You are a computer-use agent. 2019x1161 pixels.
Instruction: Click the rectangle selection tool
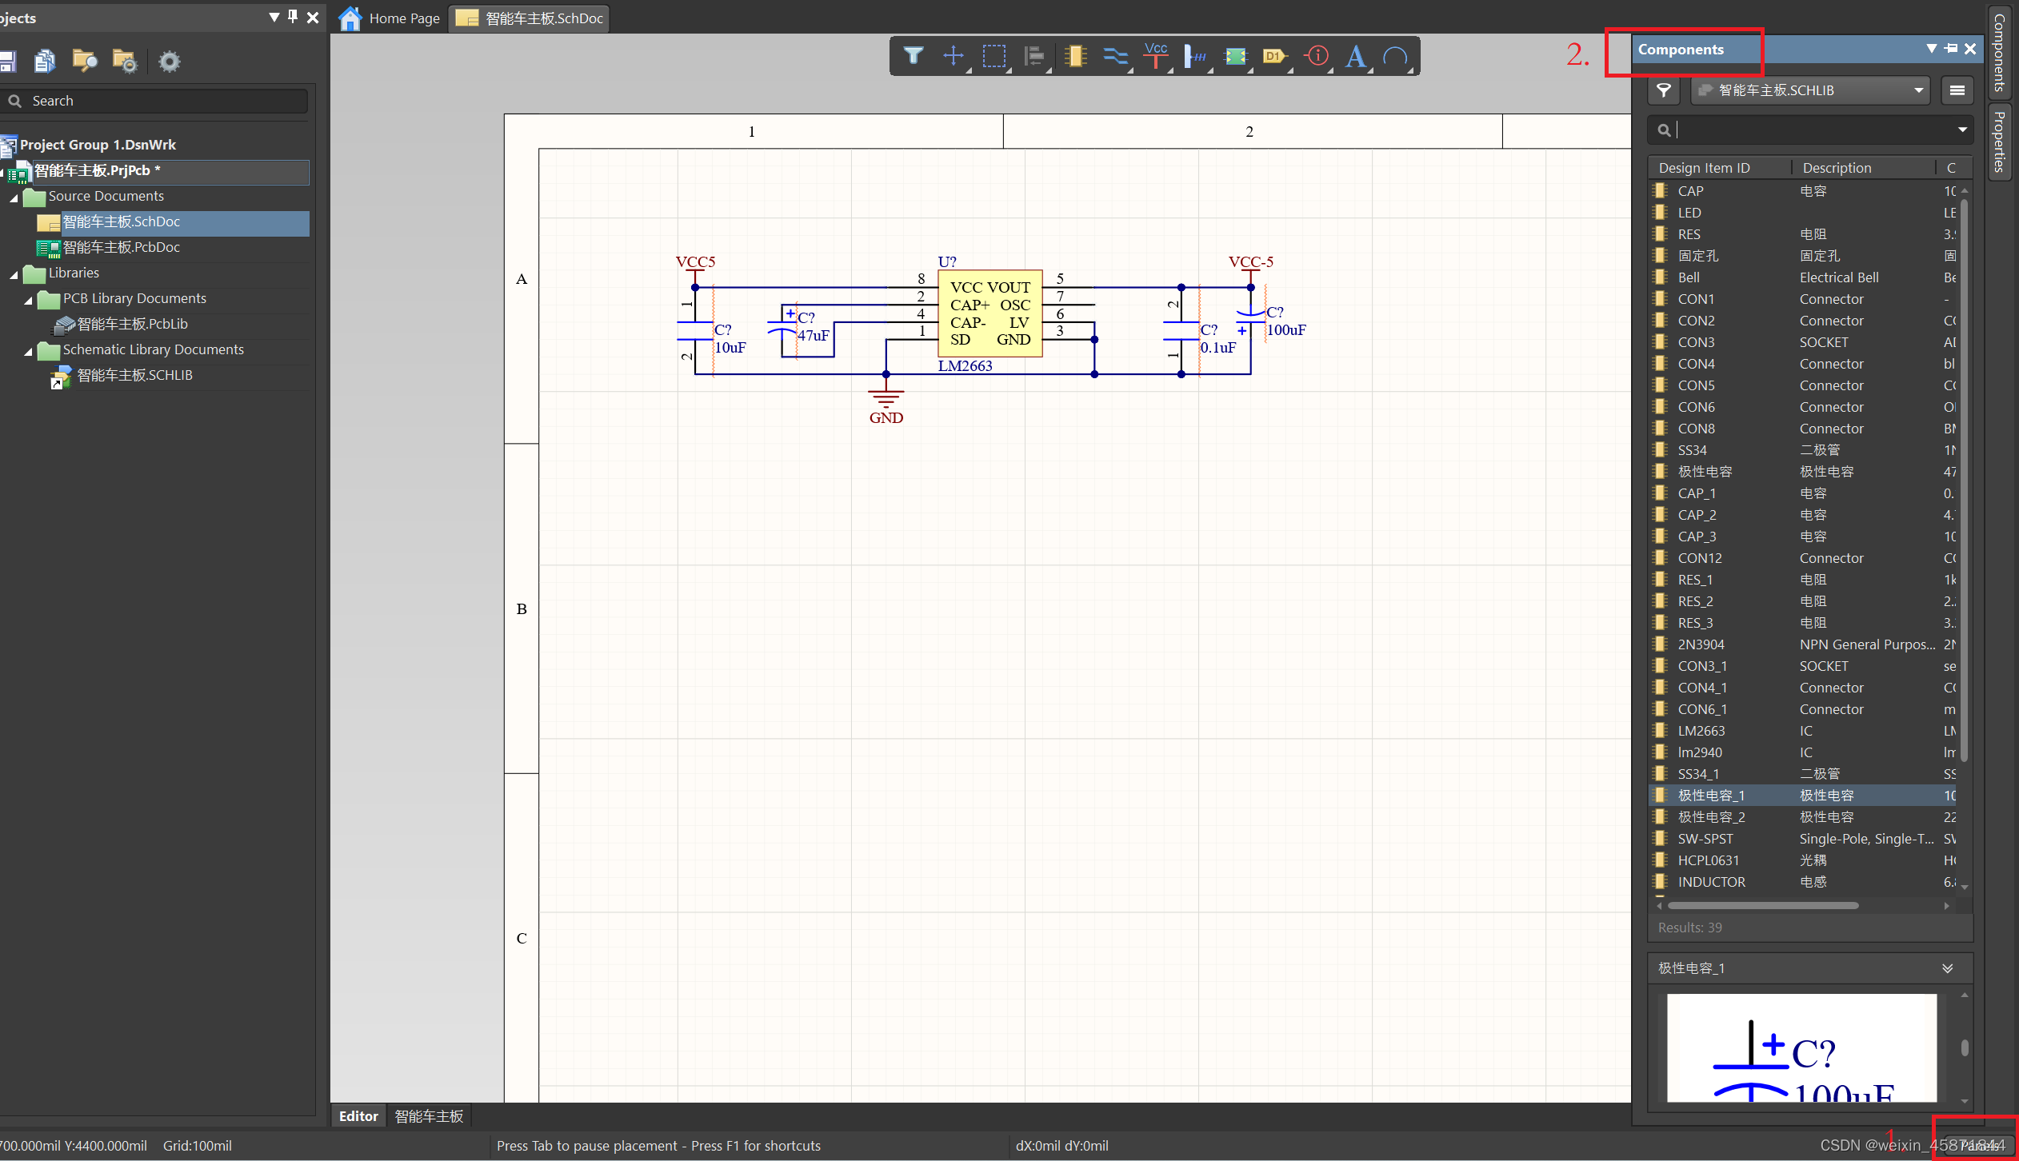click(x=994, y=56)
